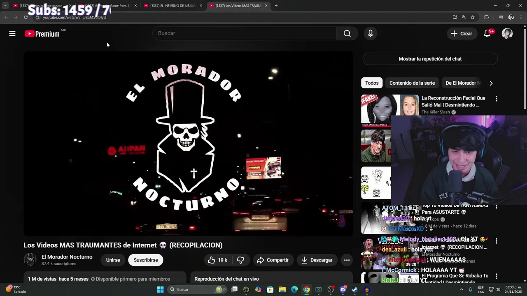Click the YouTube Buscar search field
527x296 pixels.
tap(245, 33)
